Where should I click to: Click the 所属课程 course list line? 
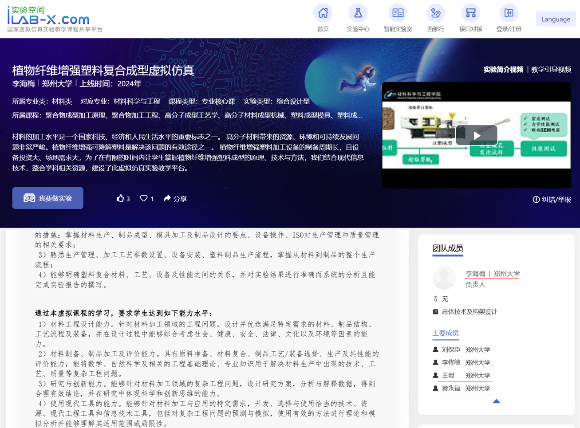(x=187, y=115)
